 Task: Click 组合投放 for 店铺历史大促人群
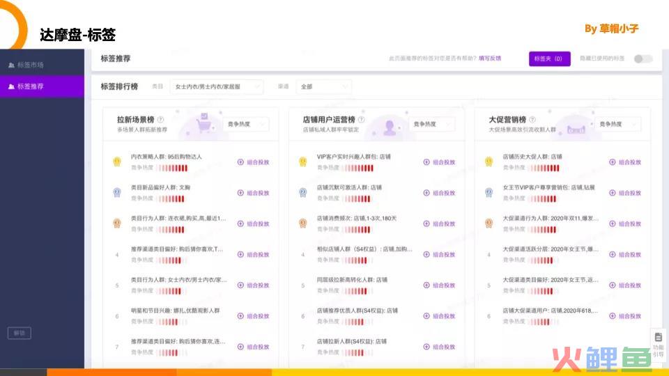click(626, 162)
